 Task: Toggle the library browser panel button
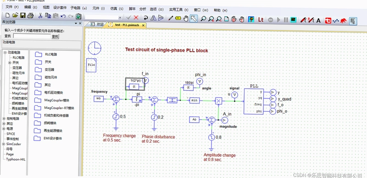click(353, 21)
